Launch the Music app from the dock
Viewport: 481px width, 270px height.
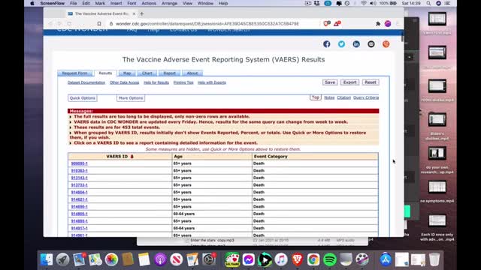[280, 259]
